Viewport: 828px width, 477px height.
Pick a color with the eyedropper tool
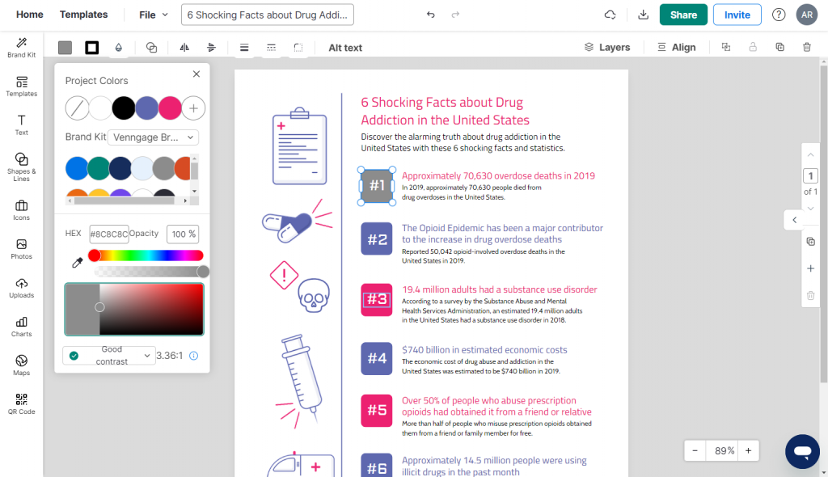(78, 263)
